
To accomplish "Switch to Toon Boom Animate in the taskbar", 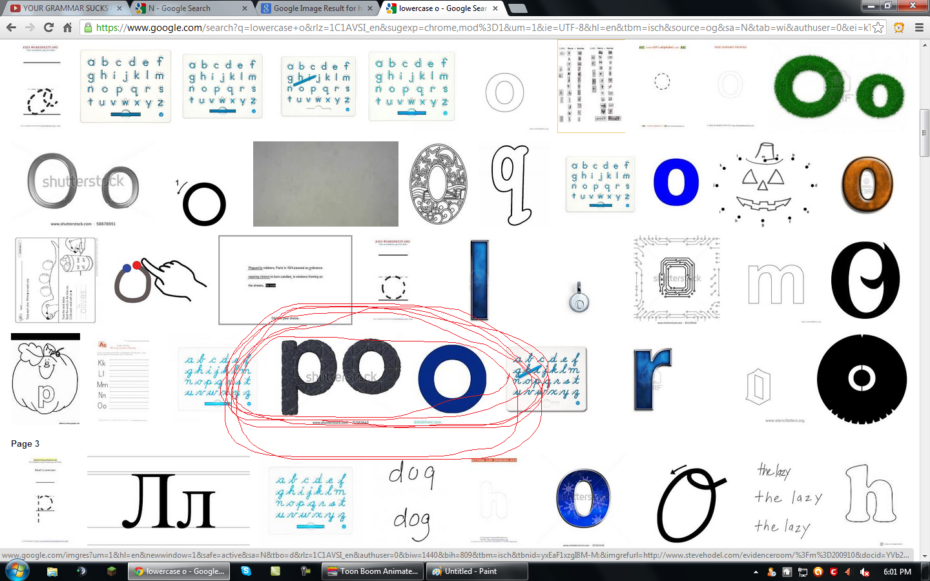I will [372, 571].
